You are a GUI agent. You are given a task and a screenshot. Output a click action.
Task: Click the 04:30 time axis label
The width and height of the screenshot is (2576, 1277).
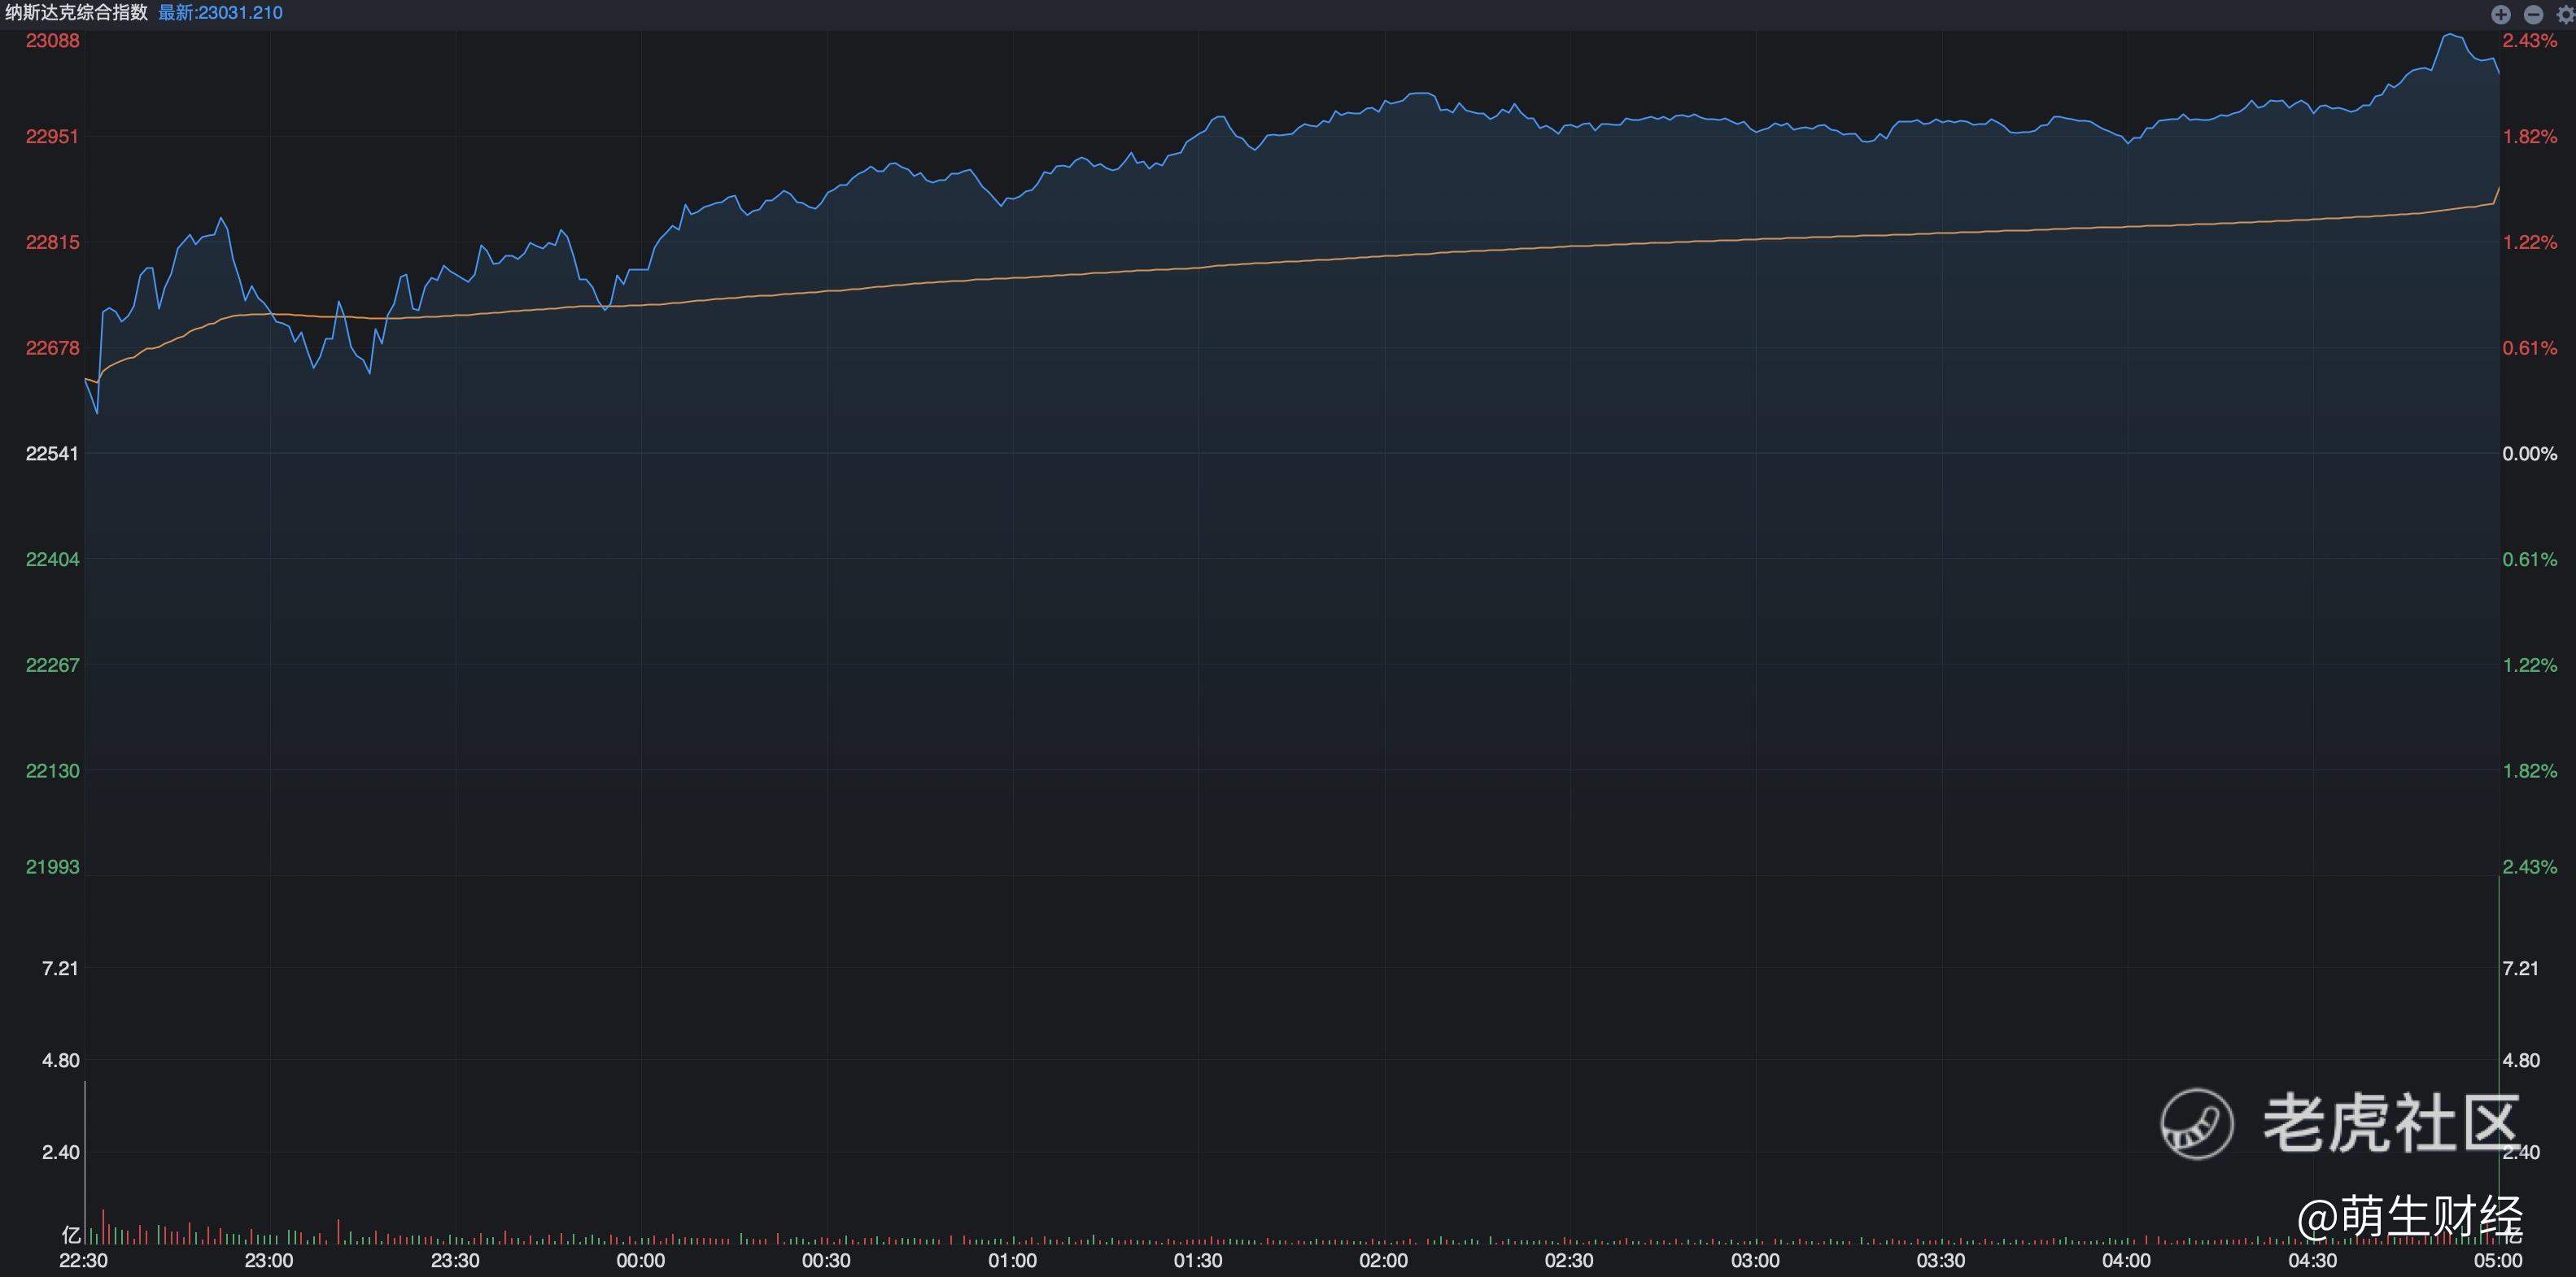pyautogui.click(x=2312, y=1260)
